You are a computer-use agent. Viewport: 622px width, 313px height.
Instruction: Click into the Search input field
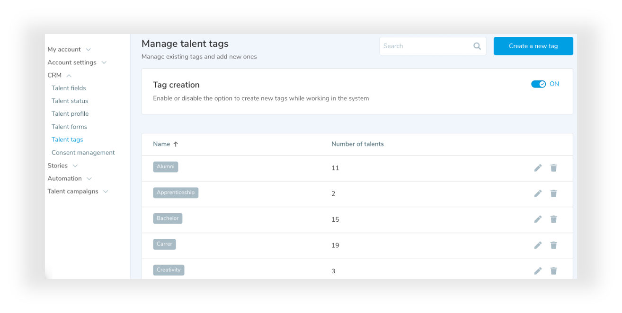click(x=425, y=46)
